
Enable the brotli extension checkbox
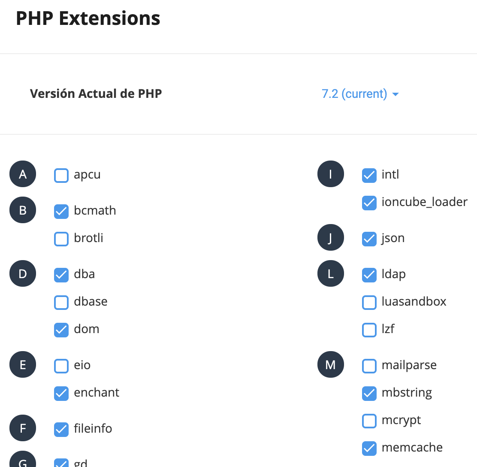pyautogui.click(x=61, y=239)
